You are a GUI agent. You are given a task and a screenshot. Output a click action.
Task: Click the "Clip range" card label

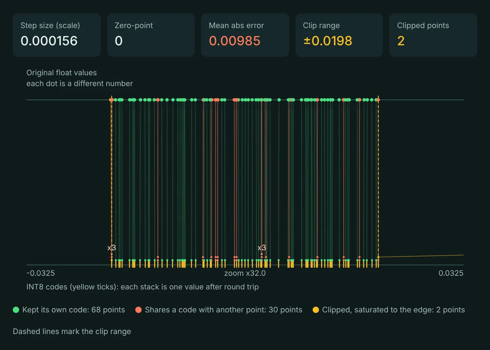coord(321,25)
